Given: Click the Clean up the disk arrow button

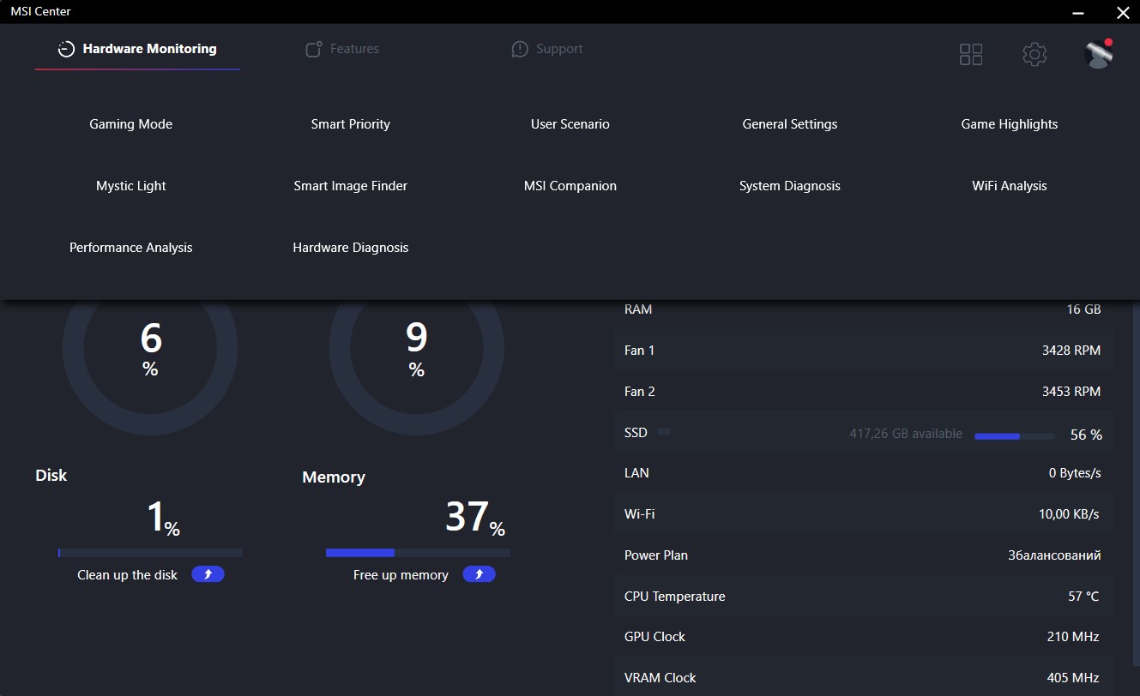Looking at the screenshot, I should point(208,574).
